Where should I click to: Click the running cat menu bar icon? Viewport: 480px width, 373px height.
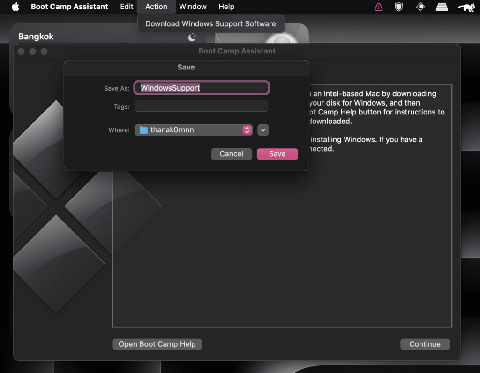pyautogui.click(x=466, y=7)
